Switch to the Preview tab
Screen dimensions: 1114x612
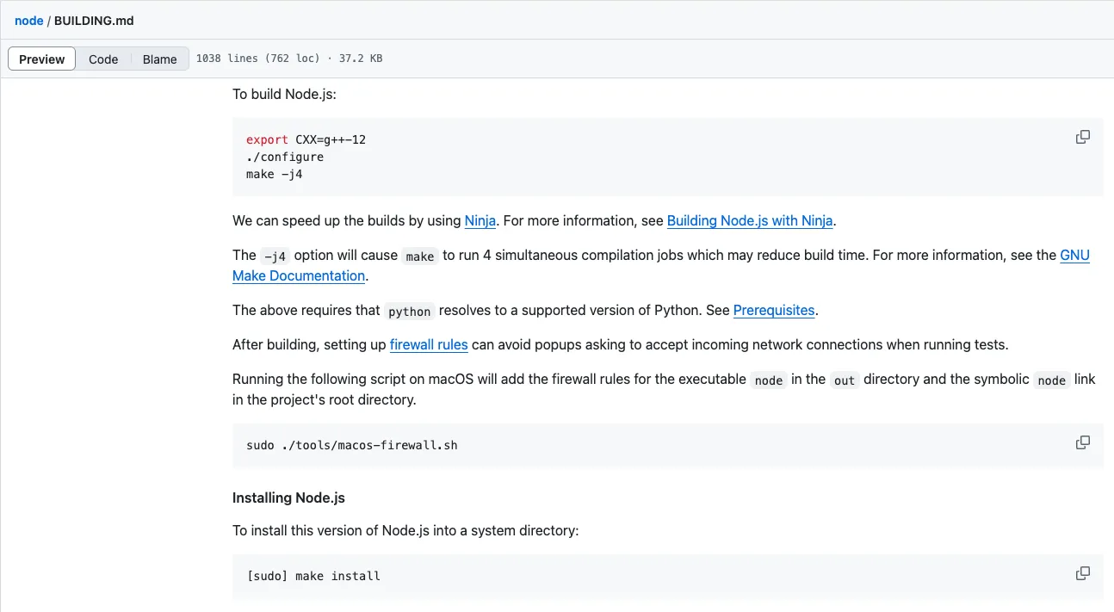pyautogui.click(x=42, y=59)
